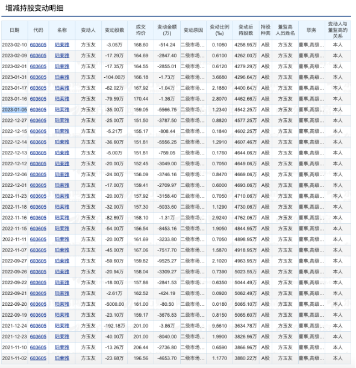Click the date cell 2022-09-21
Viewport: 356px width, 368px height.
(x=14, y=293)
